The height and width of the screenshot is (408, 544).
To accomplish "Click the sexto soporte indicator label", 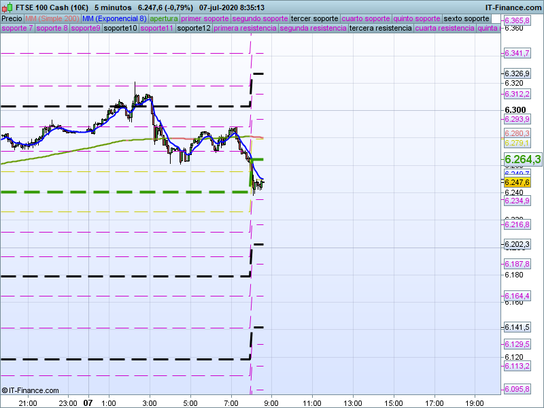I will [x=466, y=18].
